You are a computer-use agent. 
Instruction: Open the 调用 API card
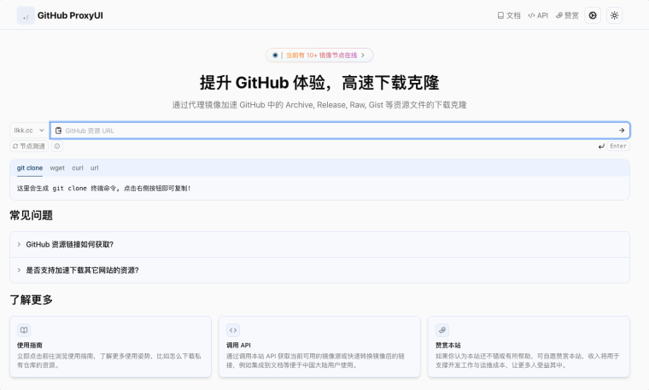click(319, 346)
